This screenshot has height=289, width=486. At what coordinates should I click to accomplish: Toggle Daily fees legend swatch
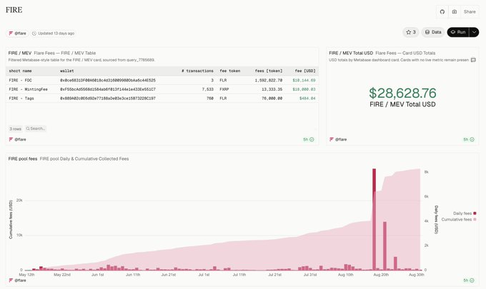point(475,213)
